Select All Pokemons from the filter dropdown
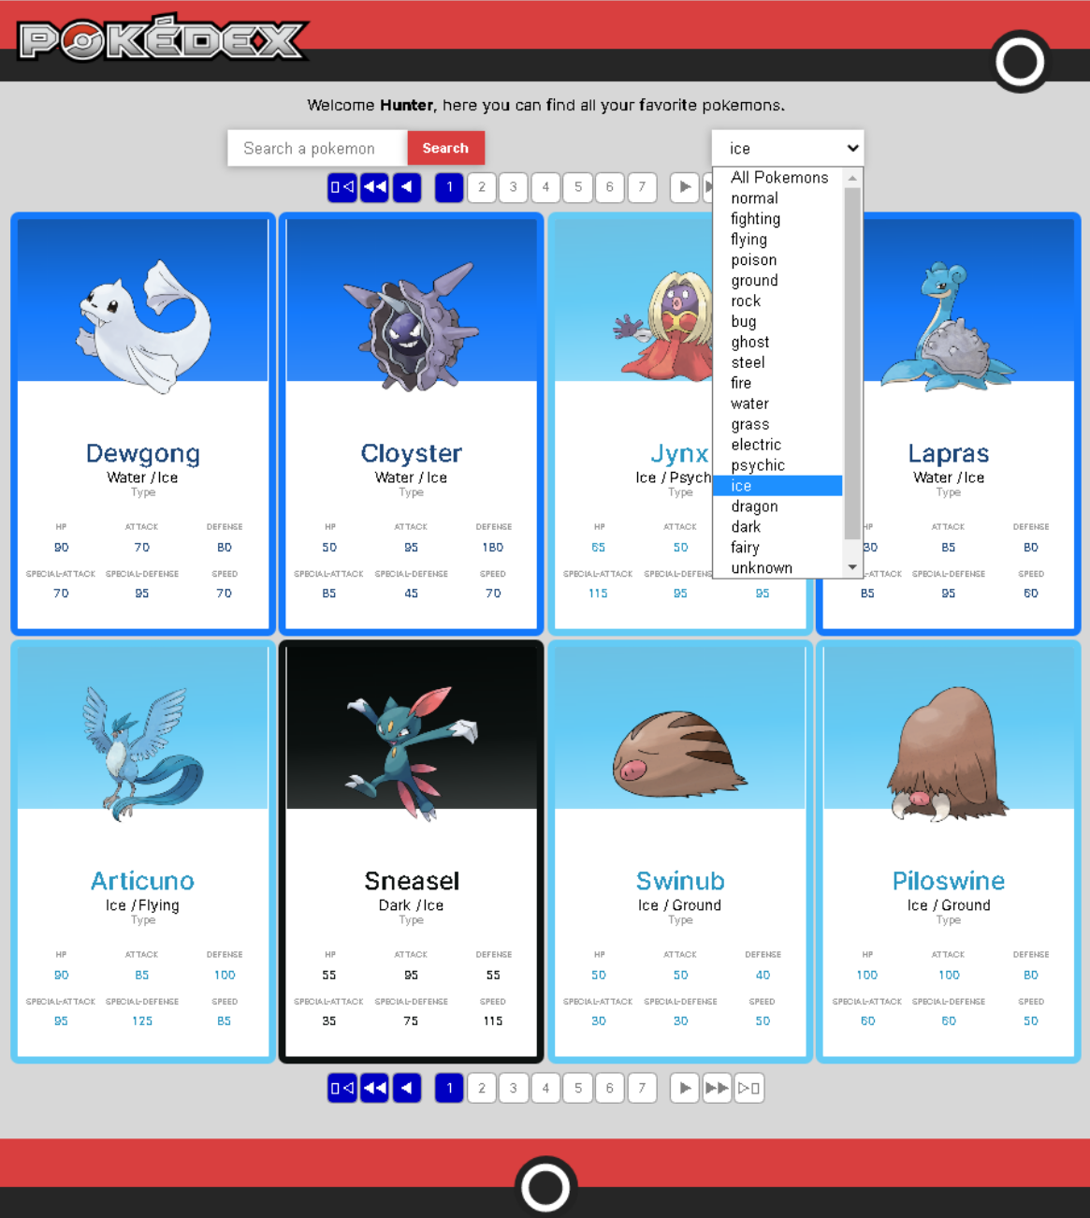Viewport: 1090px width, 1218px height. point(778,177)
